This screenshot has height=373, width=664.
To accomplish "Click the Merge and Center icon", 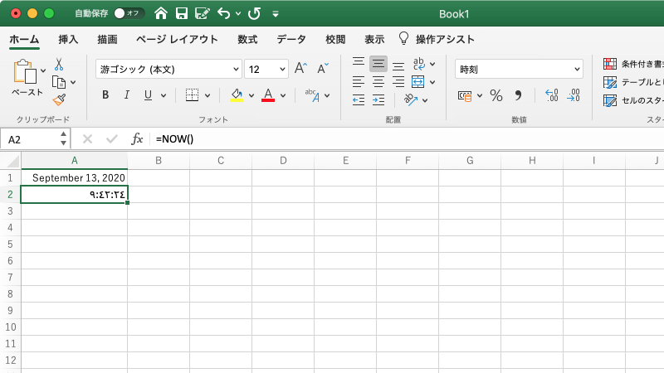I will tap(418, 82).
